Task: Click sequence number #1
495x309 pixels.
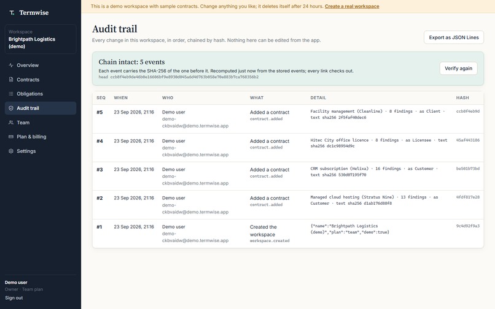Action: [99, 227]
